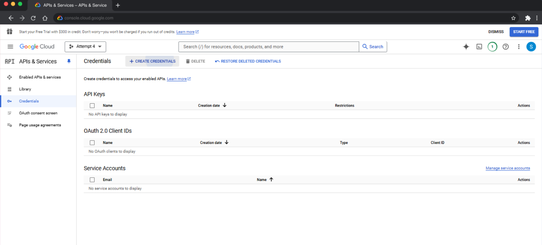This screenshot has height=245, width=542.
Task: Open Enabled APIs & services page
Action: [x=40, y=77]
